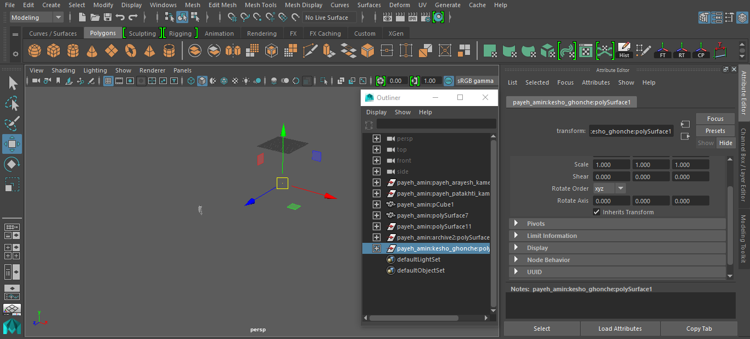Click the Load Attributes button
Screen dimensions: 750x339
(x=620, y=328)
